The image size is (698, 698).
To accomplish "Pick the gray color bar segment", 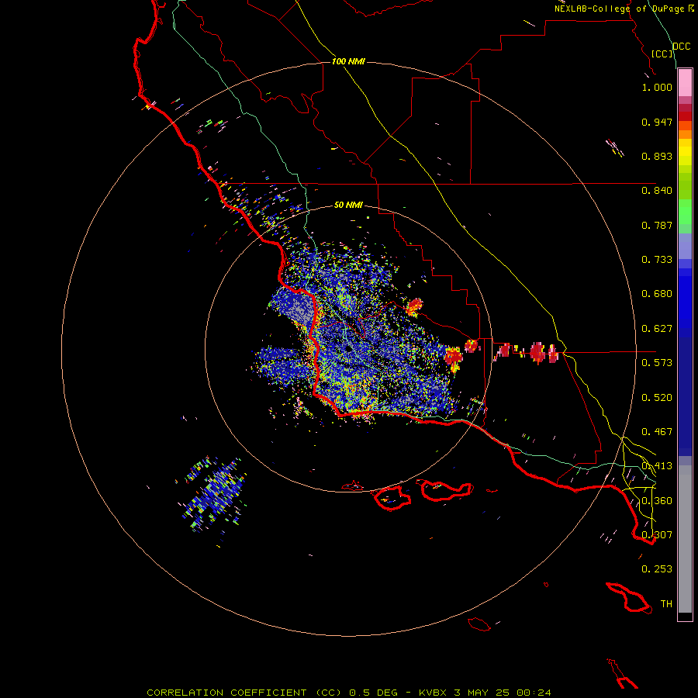I will click(685, 539).
